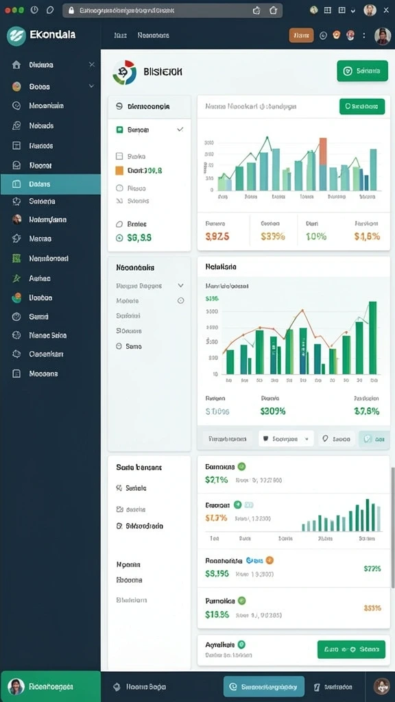Expand the Bsmoa chevron in left panel

(x=180, y=130)
